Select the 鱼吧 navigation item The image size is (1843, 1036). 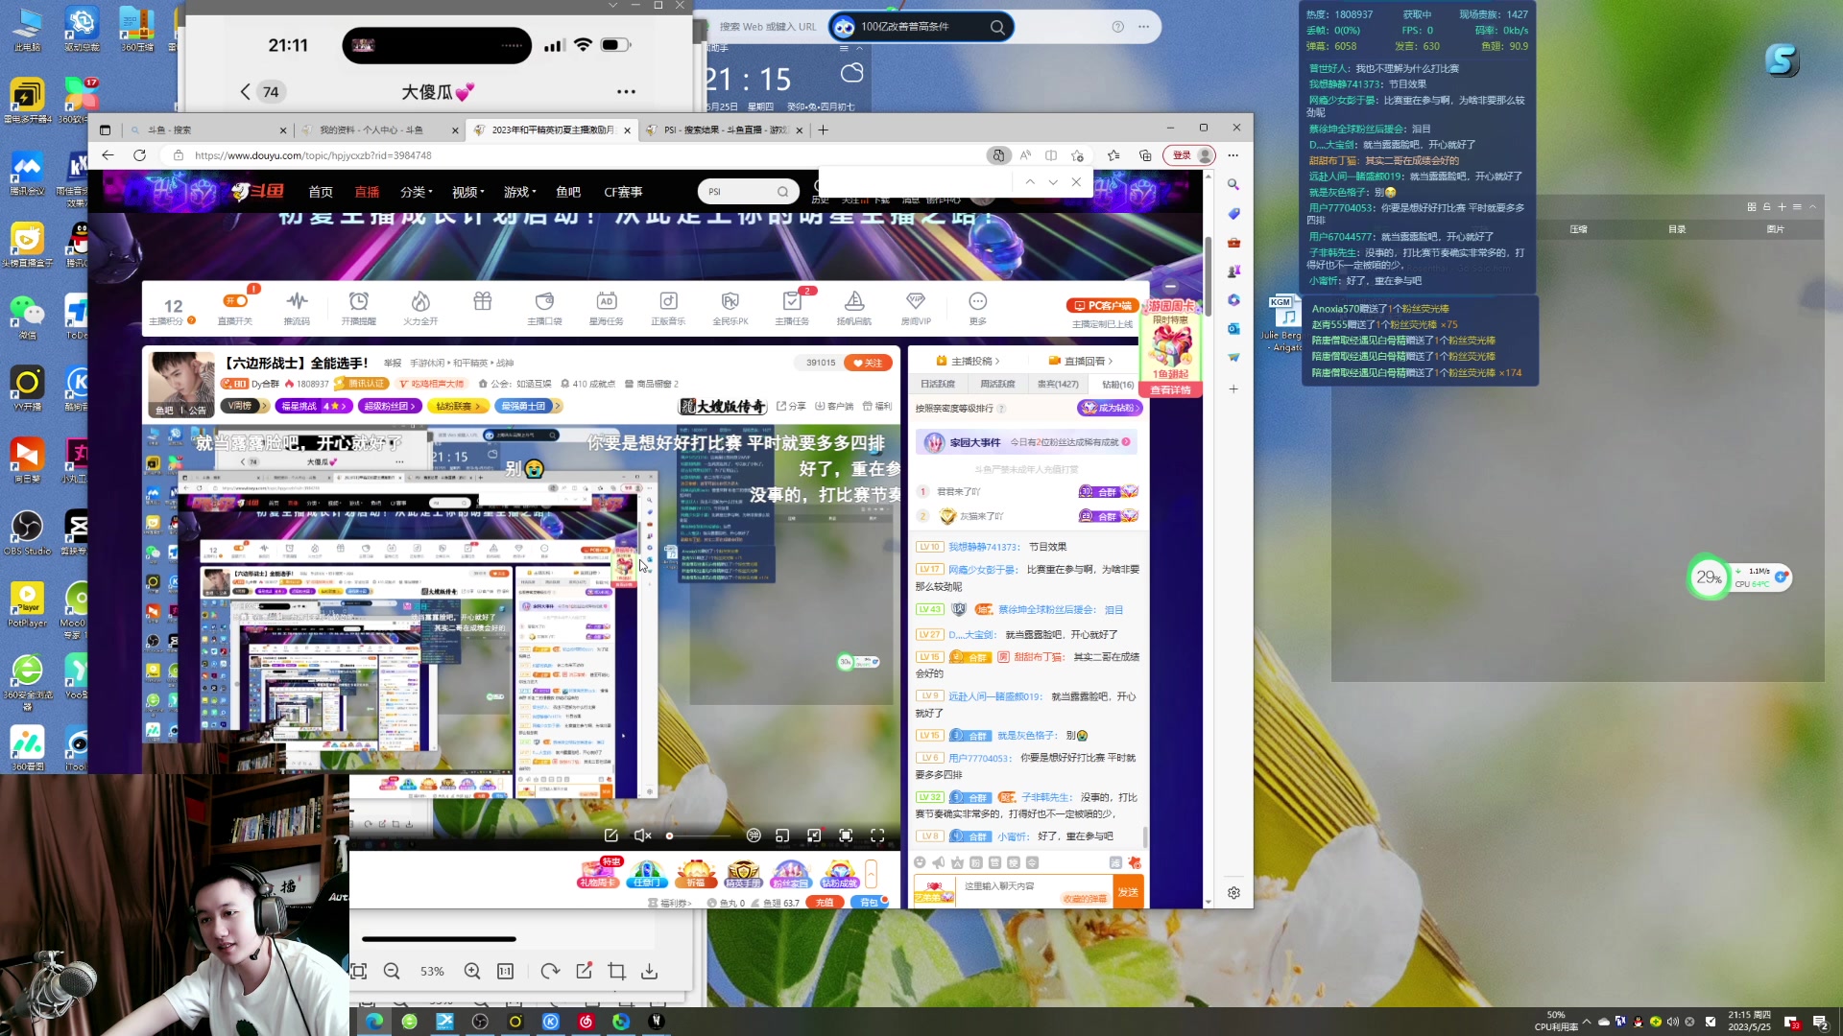pyautogui.click(x=568, y=192)
